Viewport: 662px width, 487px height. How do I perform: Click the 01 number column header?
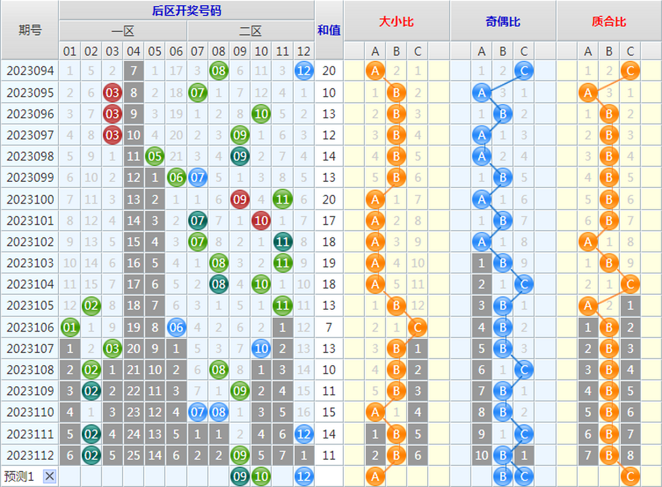coord(70,51)
